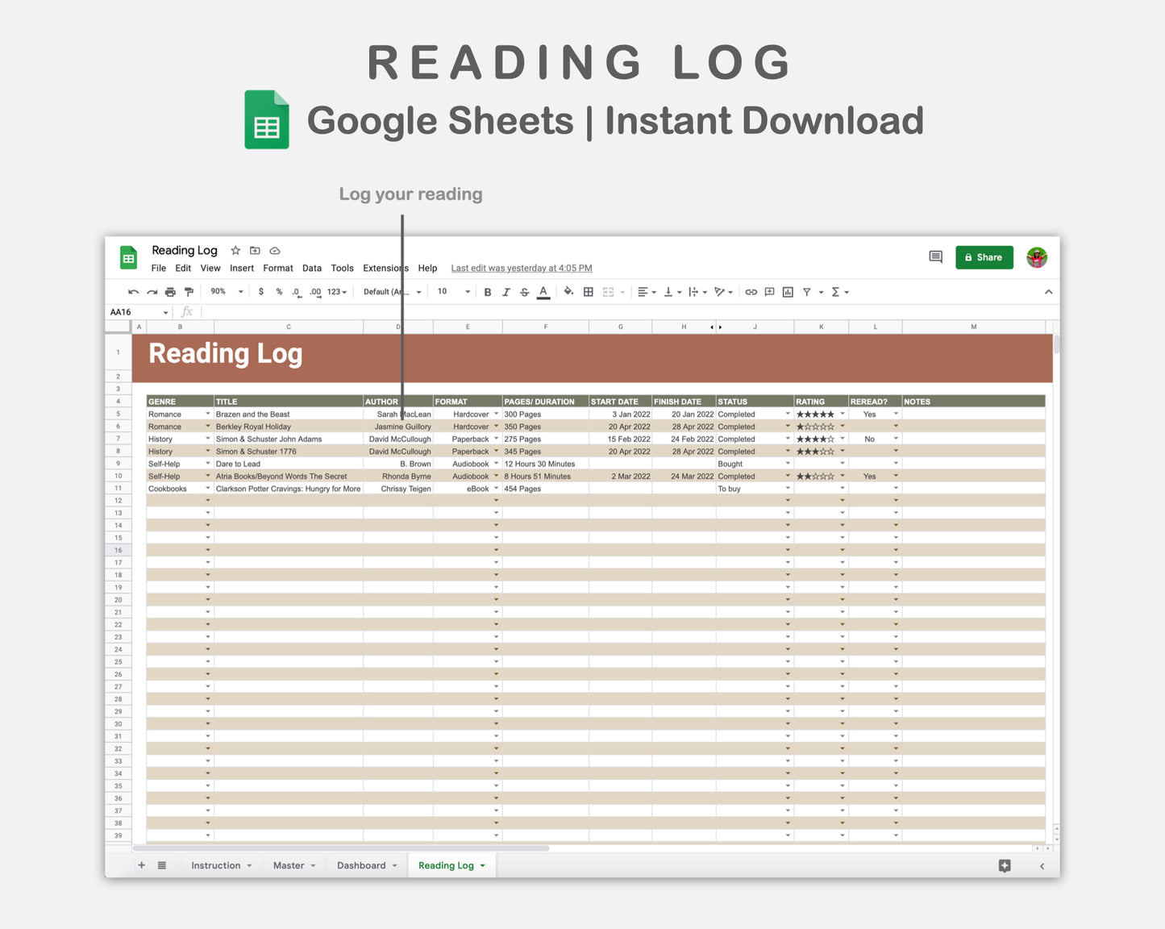This screenshot has height=929, width=1165.
Task: Open the Insert chart icon
Action: (788, 291)
